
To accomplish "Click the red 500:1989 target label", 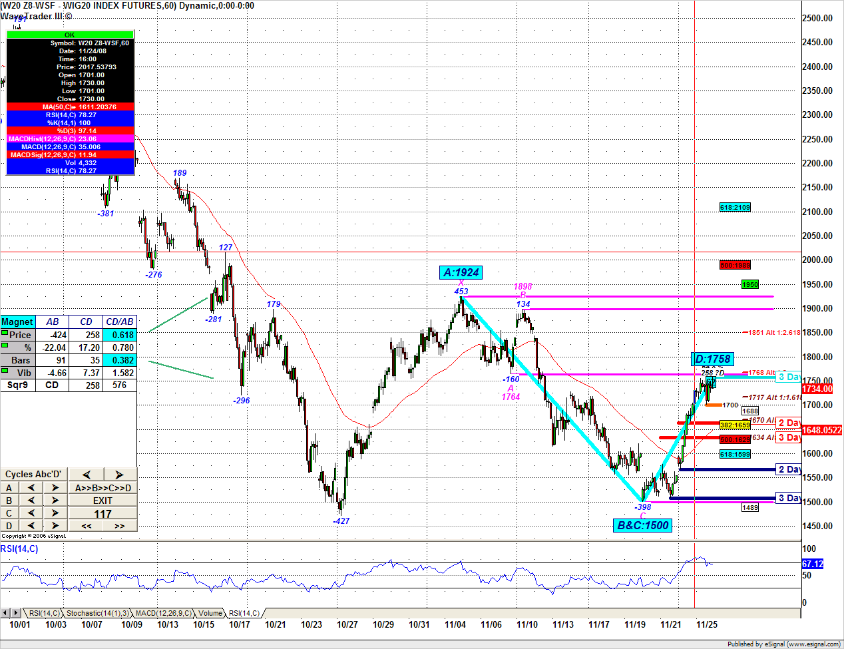I will pyautogui.click(x=735, y=265).
